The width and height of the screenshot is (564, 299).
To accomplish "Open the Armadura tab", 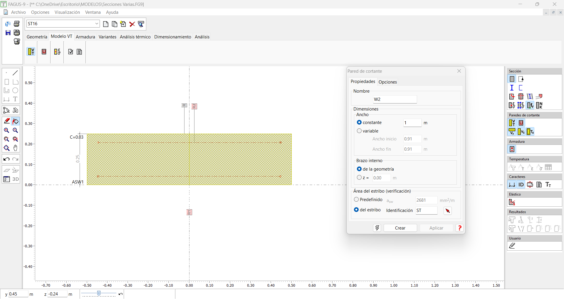I will (x=85, y=37).
